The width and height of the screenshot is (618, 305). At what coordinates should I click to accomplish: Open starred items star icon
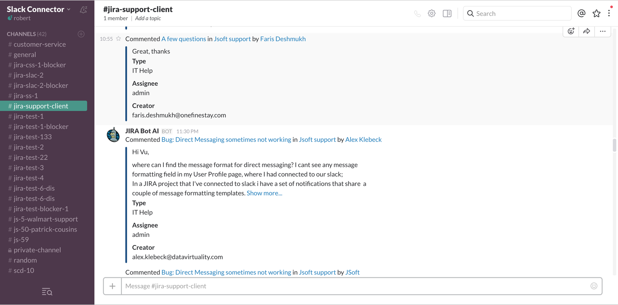coord(596,13)
